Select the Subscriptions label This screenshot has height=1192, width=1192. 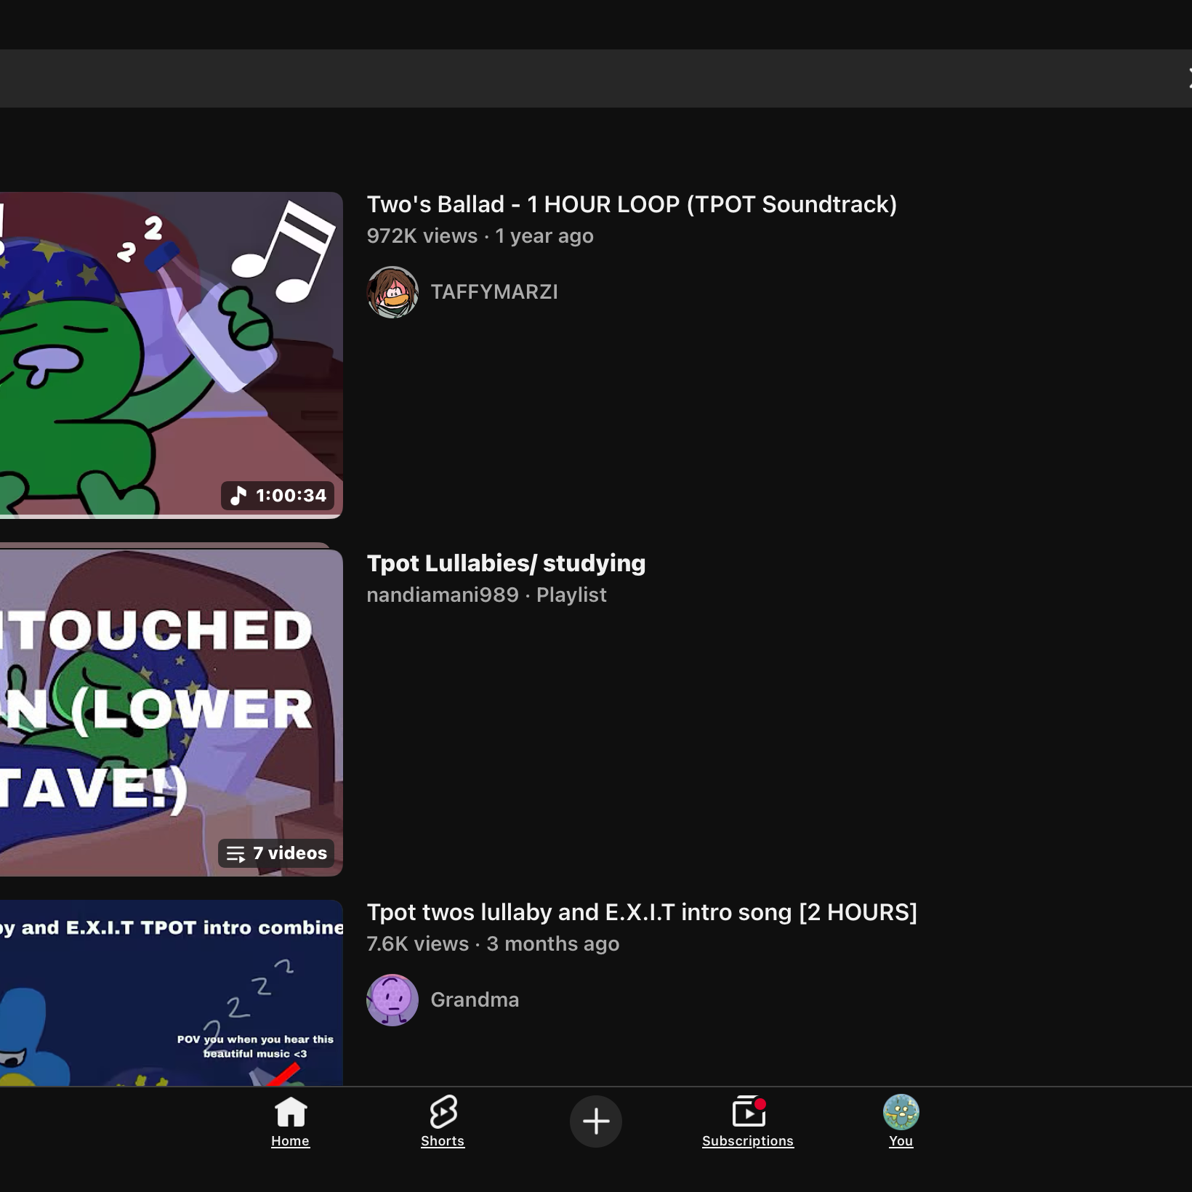point(748,1141)
